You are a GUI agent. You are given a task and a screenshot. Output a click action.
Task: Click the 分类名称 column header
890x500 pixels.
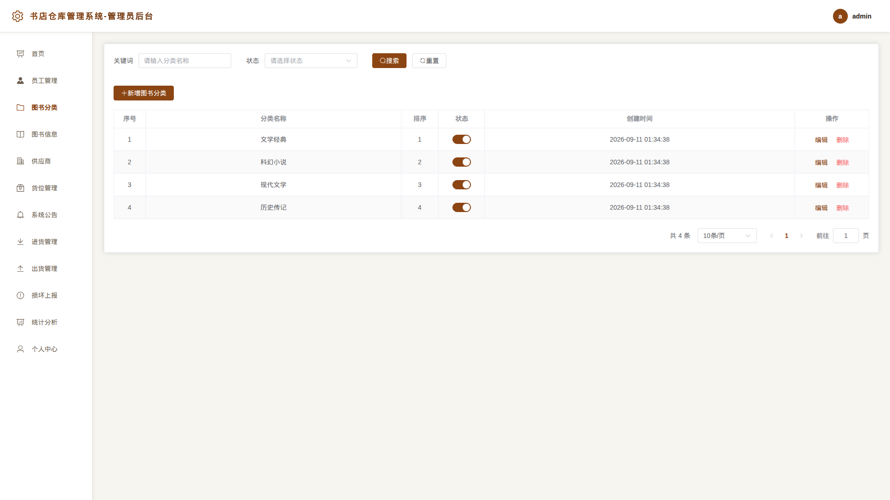click(273, 119)
